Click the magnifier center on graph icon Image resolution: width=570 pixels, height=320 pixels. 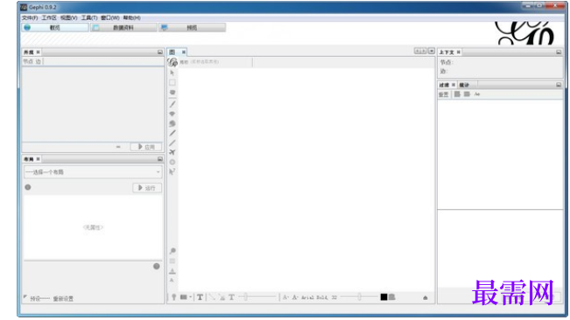172,251
